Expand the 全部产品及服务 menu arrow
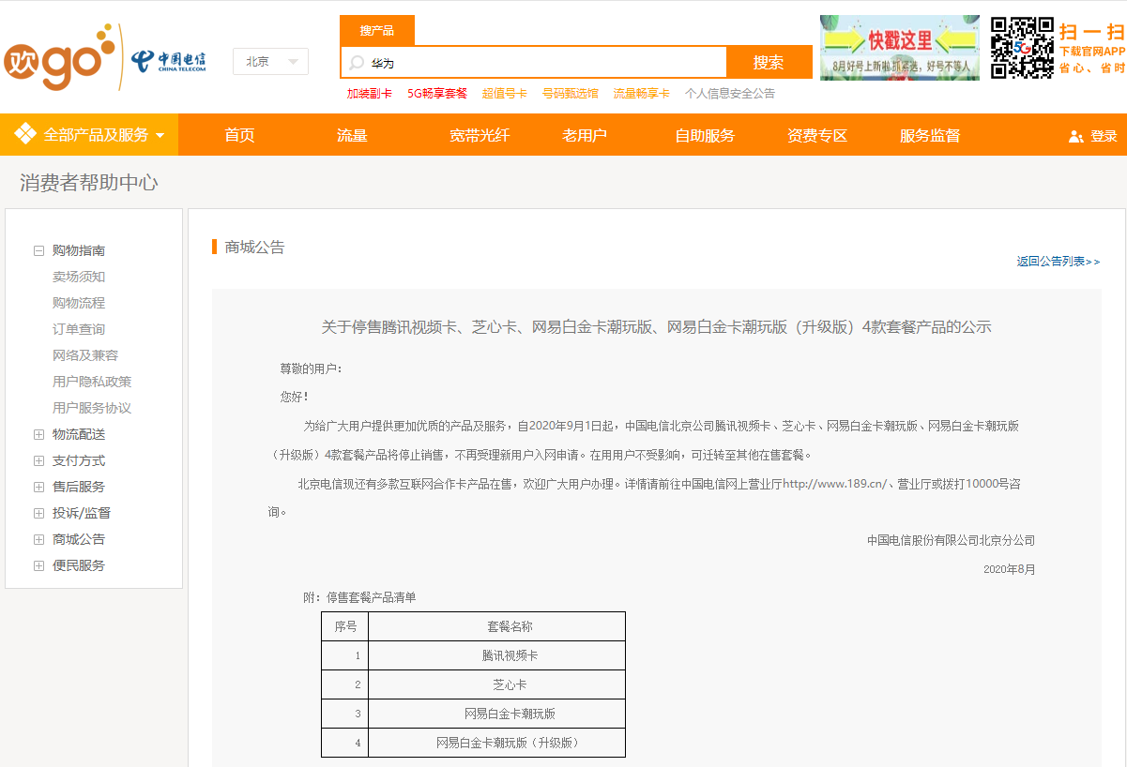1127x767 pixels. pyautogui.click(x=160, y=136)
